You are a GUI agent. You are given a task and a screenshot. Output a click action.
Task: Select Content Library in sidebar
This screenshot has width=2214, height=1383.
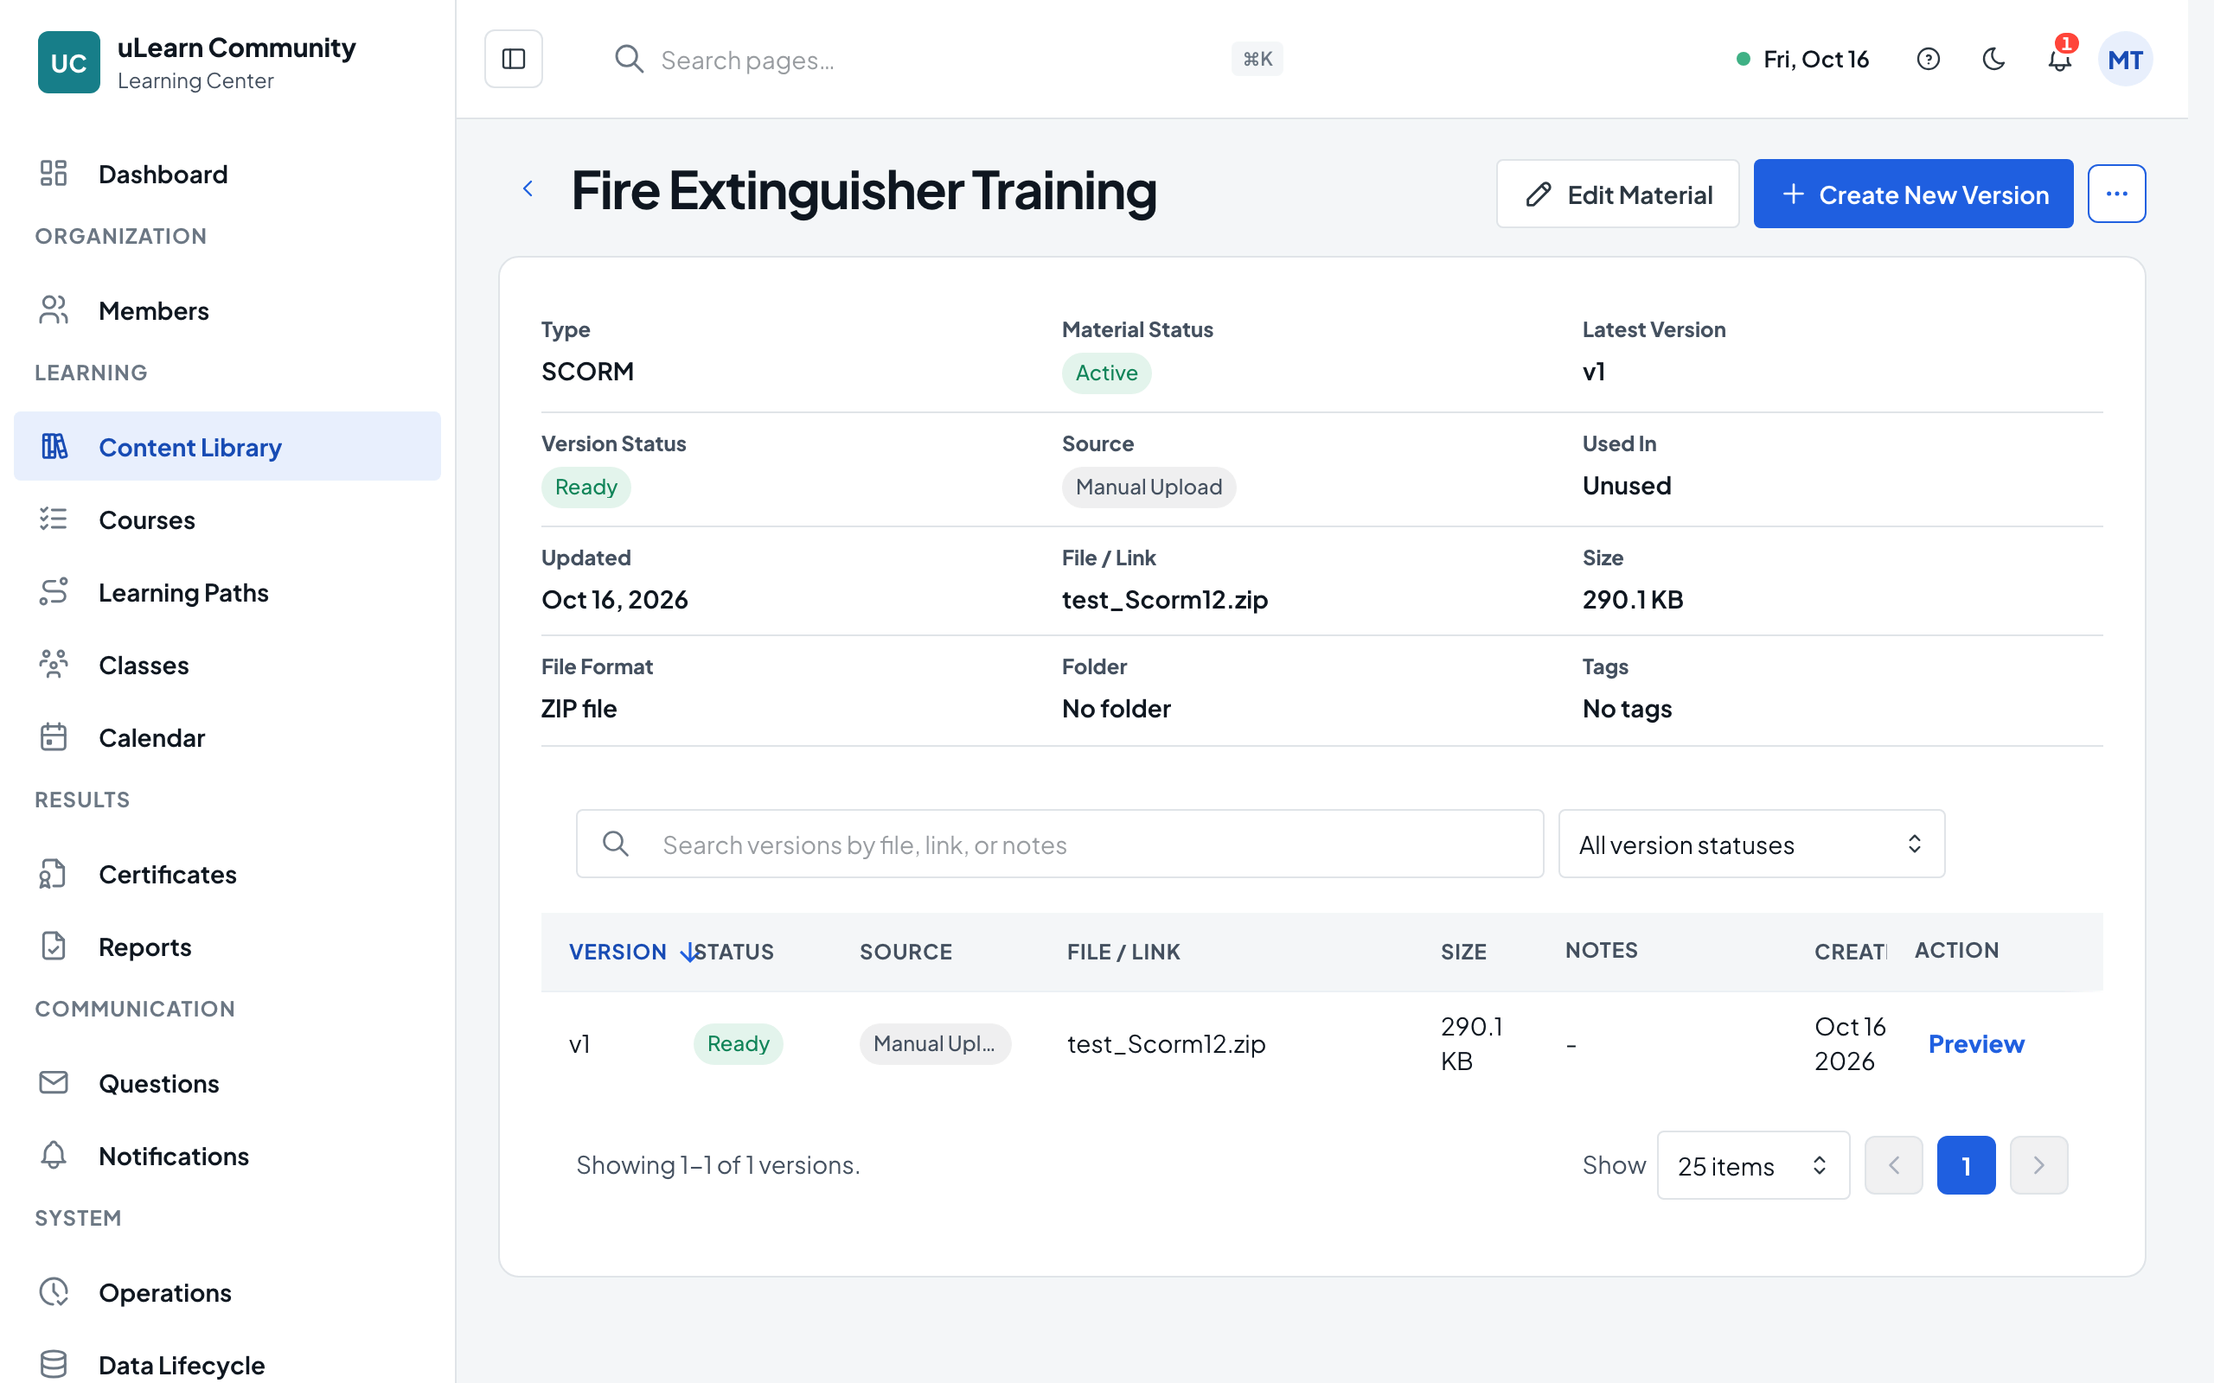[227, 446]
